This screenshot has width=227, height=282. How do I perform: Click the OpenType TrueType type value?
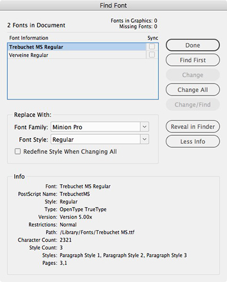point(83,209)
